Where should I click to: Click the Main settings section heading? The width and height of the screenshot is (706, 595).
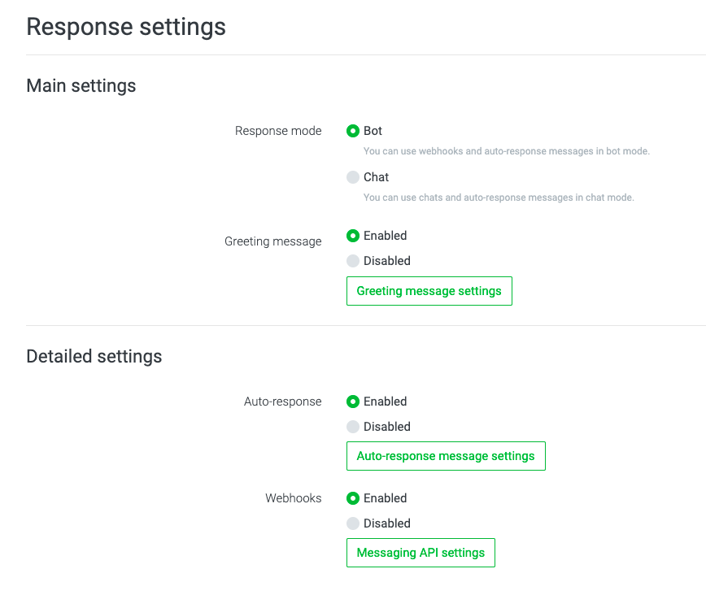[x=81, y=85]
